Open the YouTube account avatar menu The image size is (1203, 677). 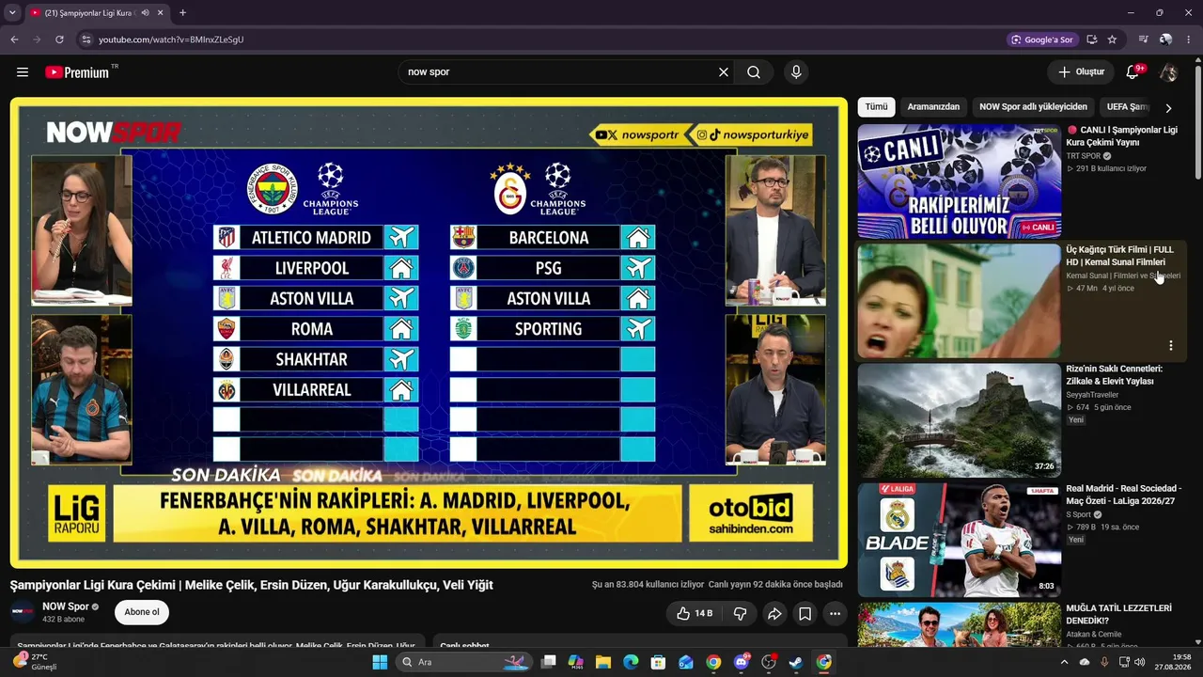point(1168,72)
